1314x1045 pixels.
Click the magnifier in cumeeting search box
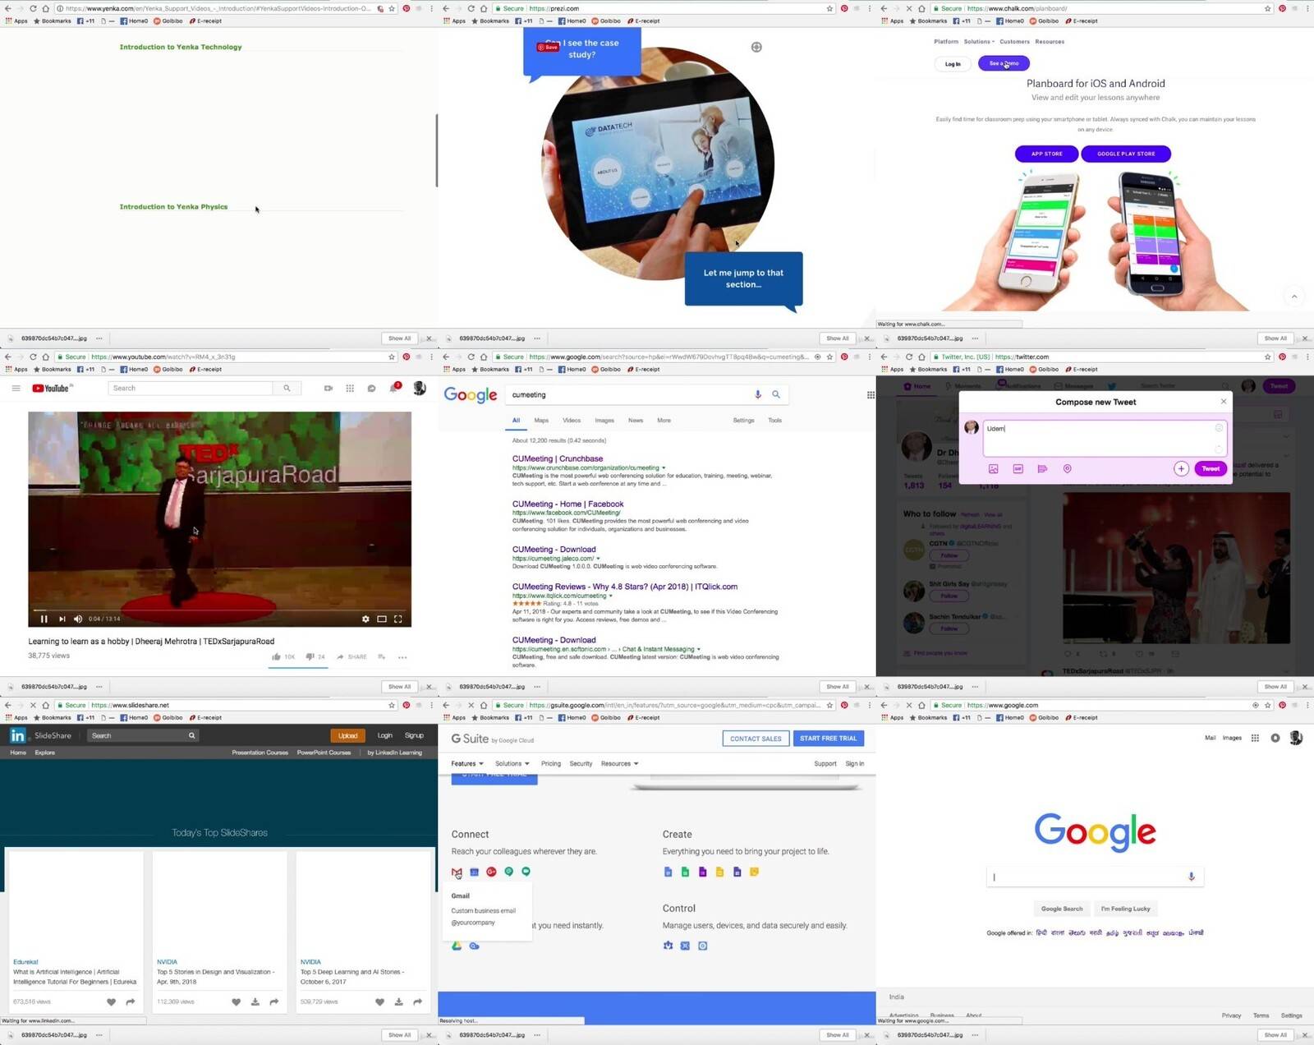tap(776, 394)
